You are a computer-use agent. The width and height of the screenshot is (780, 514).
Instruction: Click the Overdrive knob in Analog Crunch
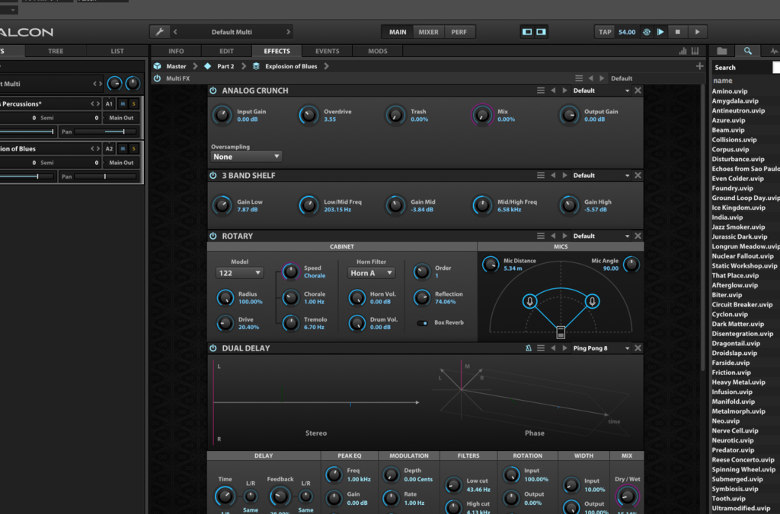(x=308, y=116)
